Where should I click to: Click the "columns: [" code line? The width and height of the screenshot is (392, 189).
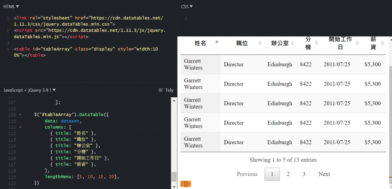[58, 127]
